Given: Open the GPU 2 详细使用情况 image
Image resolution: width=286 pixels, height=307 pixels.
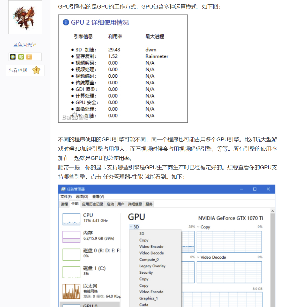Looking at the screenshot, I should point(123,69).
